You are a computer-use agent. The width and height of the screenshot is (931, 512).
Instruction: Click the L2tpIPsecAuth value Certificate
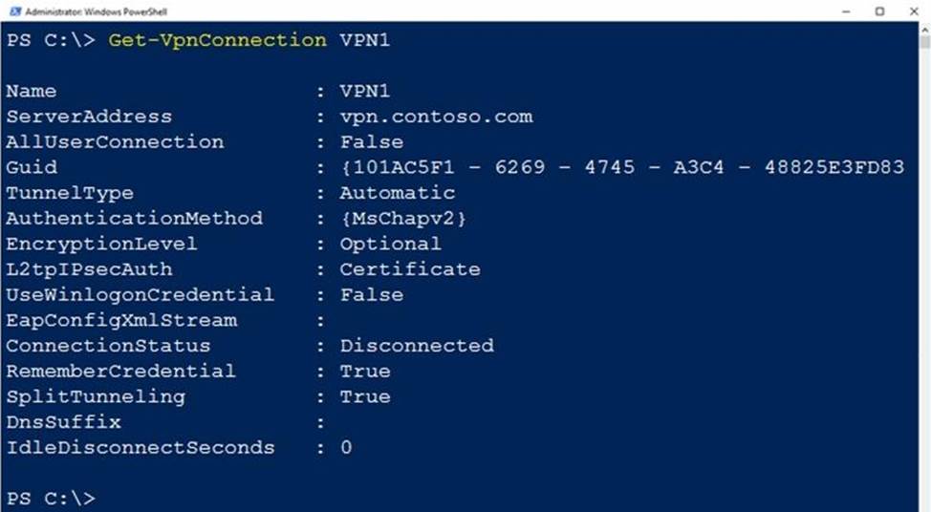click(410, 269)
